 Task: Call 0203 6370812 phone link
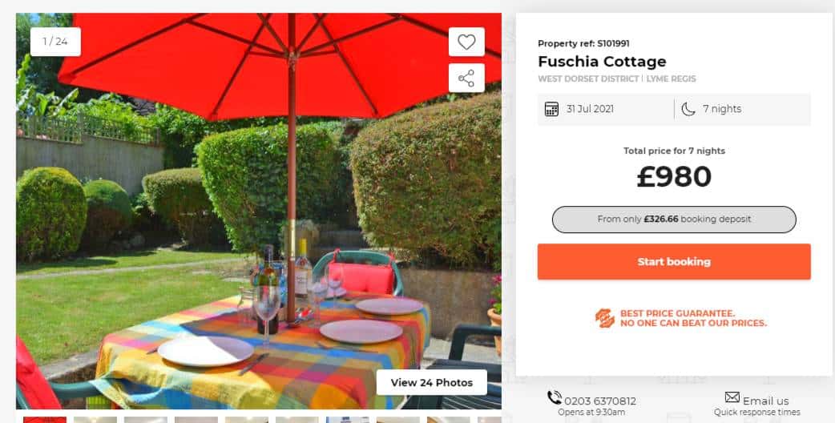599,401
